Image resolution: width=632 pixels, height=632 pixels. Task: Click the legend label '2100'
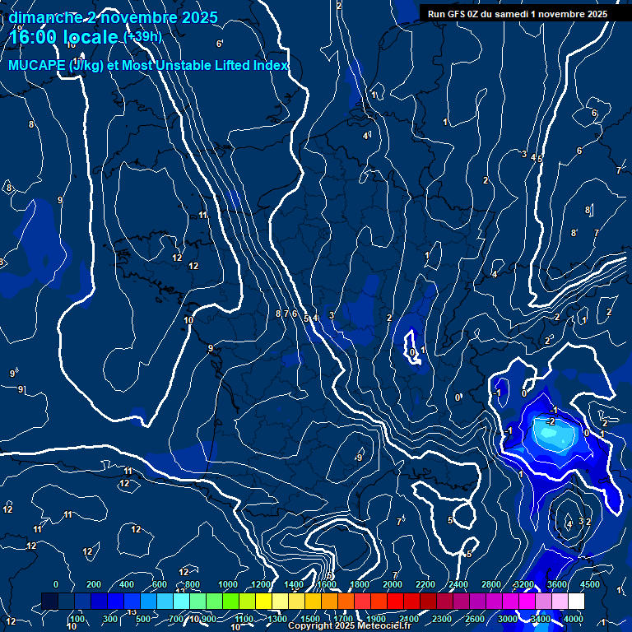(x=409, y=619)
